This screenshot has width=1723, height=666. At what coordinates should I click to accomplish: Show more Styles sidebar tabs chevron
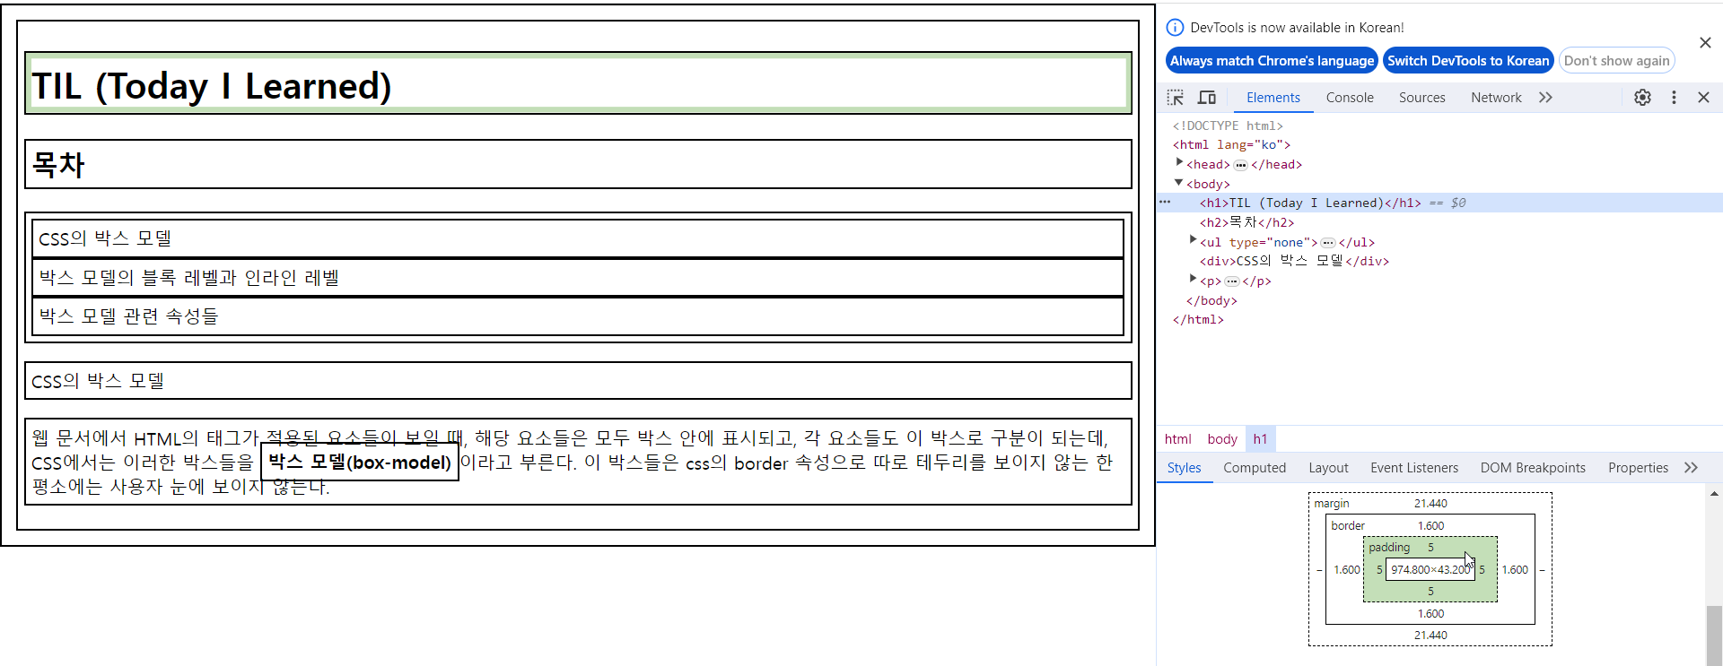pyautogui.click(x=1691, y=467)
